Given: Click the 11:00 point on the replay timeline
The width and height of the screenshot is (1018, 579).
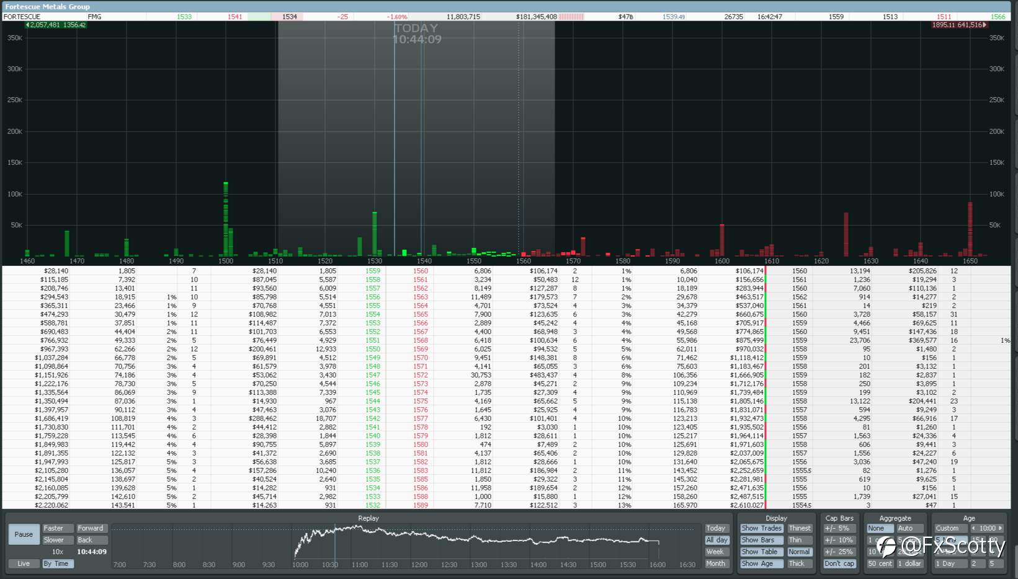Looking at the screenshot, I should click(x=360, y=565).
